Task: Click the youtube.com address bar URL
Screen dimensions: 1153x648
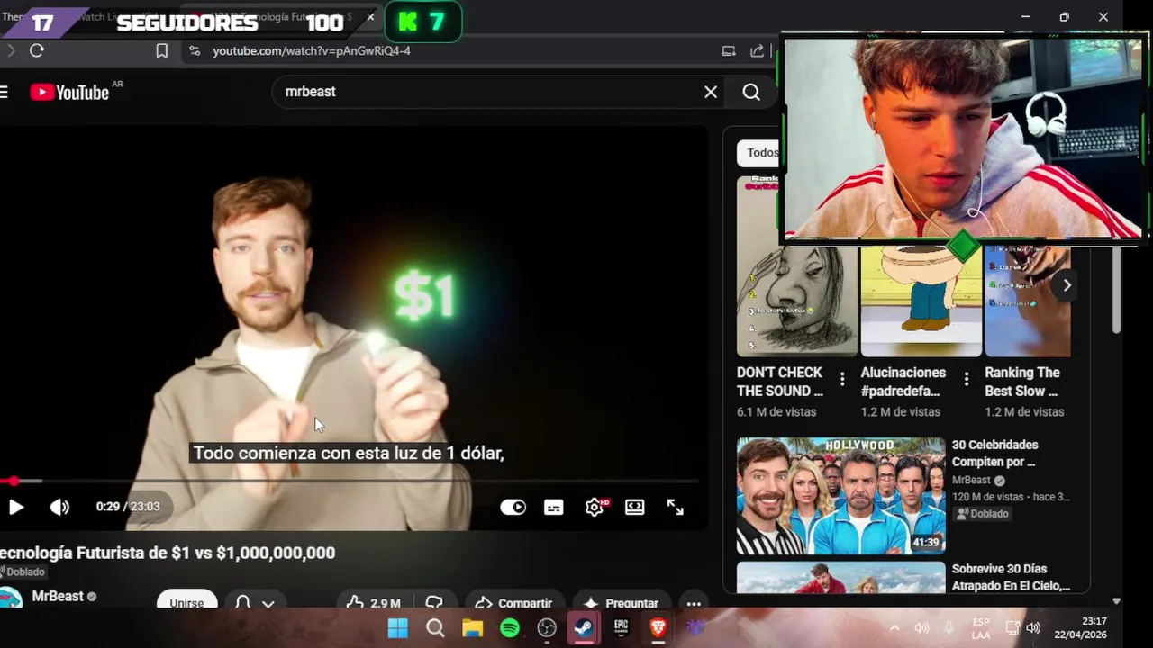Action: pyautogui.click(x=312, y=51)
